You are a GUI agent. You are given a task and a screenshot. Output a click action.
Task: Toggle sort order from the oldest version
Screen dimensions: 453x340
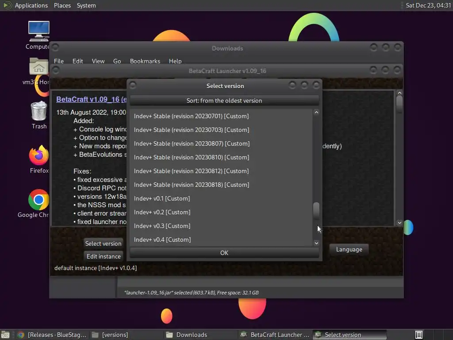pyautogui.click(x=224, y=100)
